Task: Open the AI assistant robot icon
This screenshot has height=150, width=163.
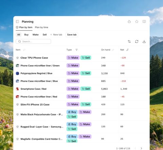Action: pyautogui.click(x=129, y=22)
